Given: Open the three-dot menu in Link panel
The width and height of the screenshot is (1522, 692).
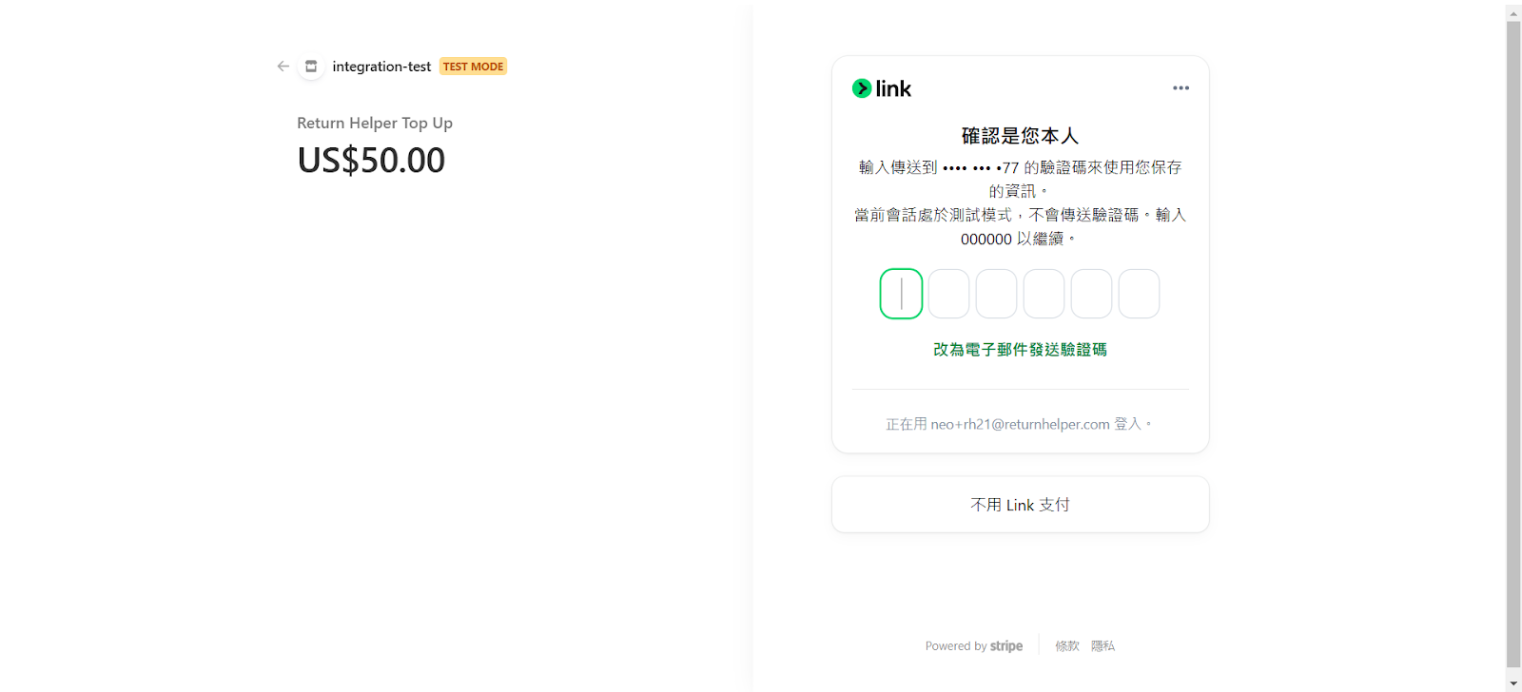Looking at the screenshot, I should 1181,88.
